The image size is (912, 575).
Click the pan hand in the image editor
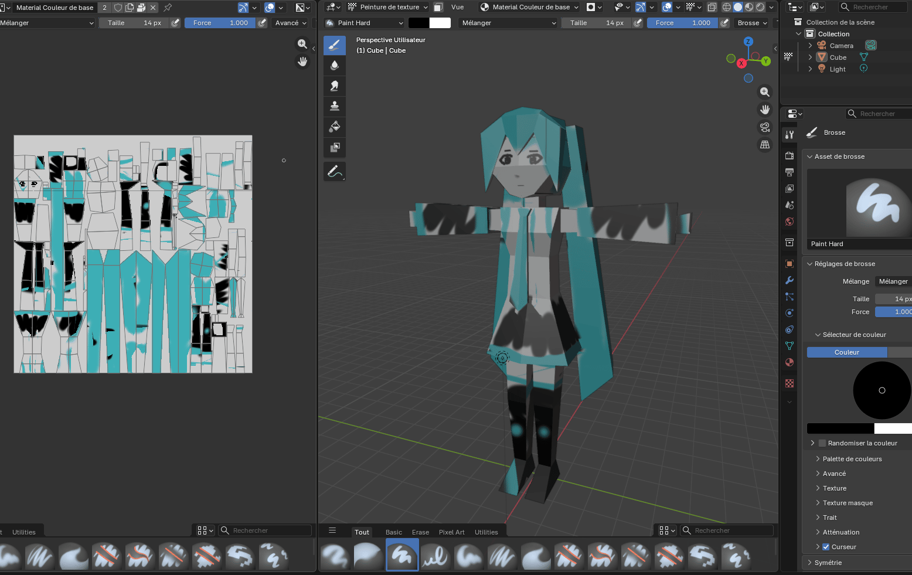point(302,62)
